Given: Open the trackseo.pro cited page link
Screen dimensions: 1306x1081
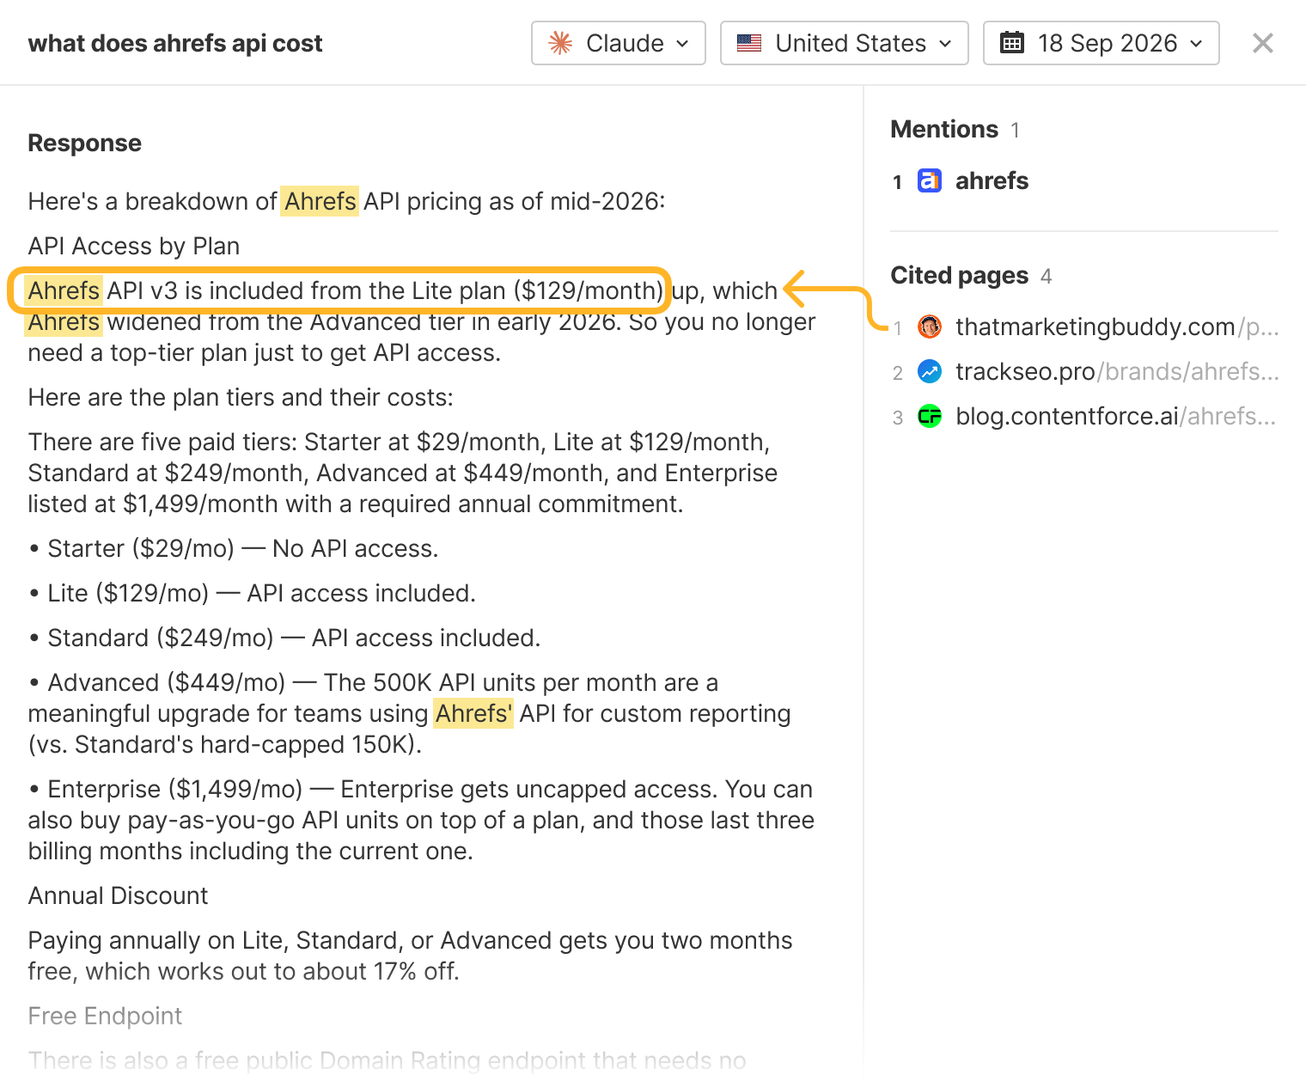Looking at the screenshot, I should click(1117, 371).
